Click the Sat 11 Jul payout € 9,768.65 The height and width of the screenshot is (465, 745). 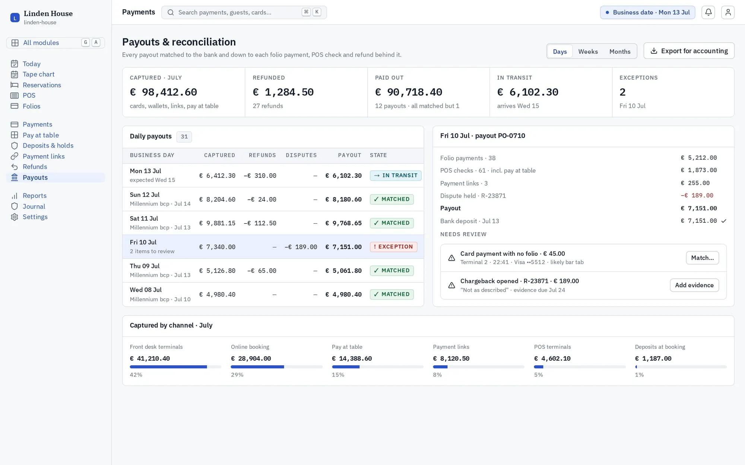[343, 223]
